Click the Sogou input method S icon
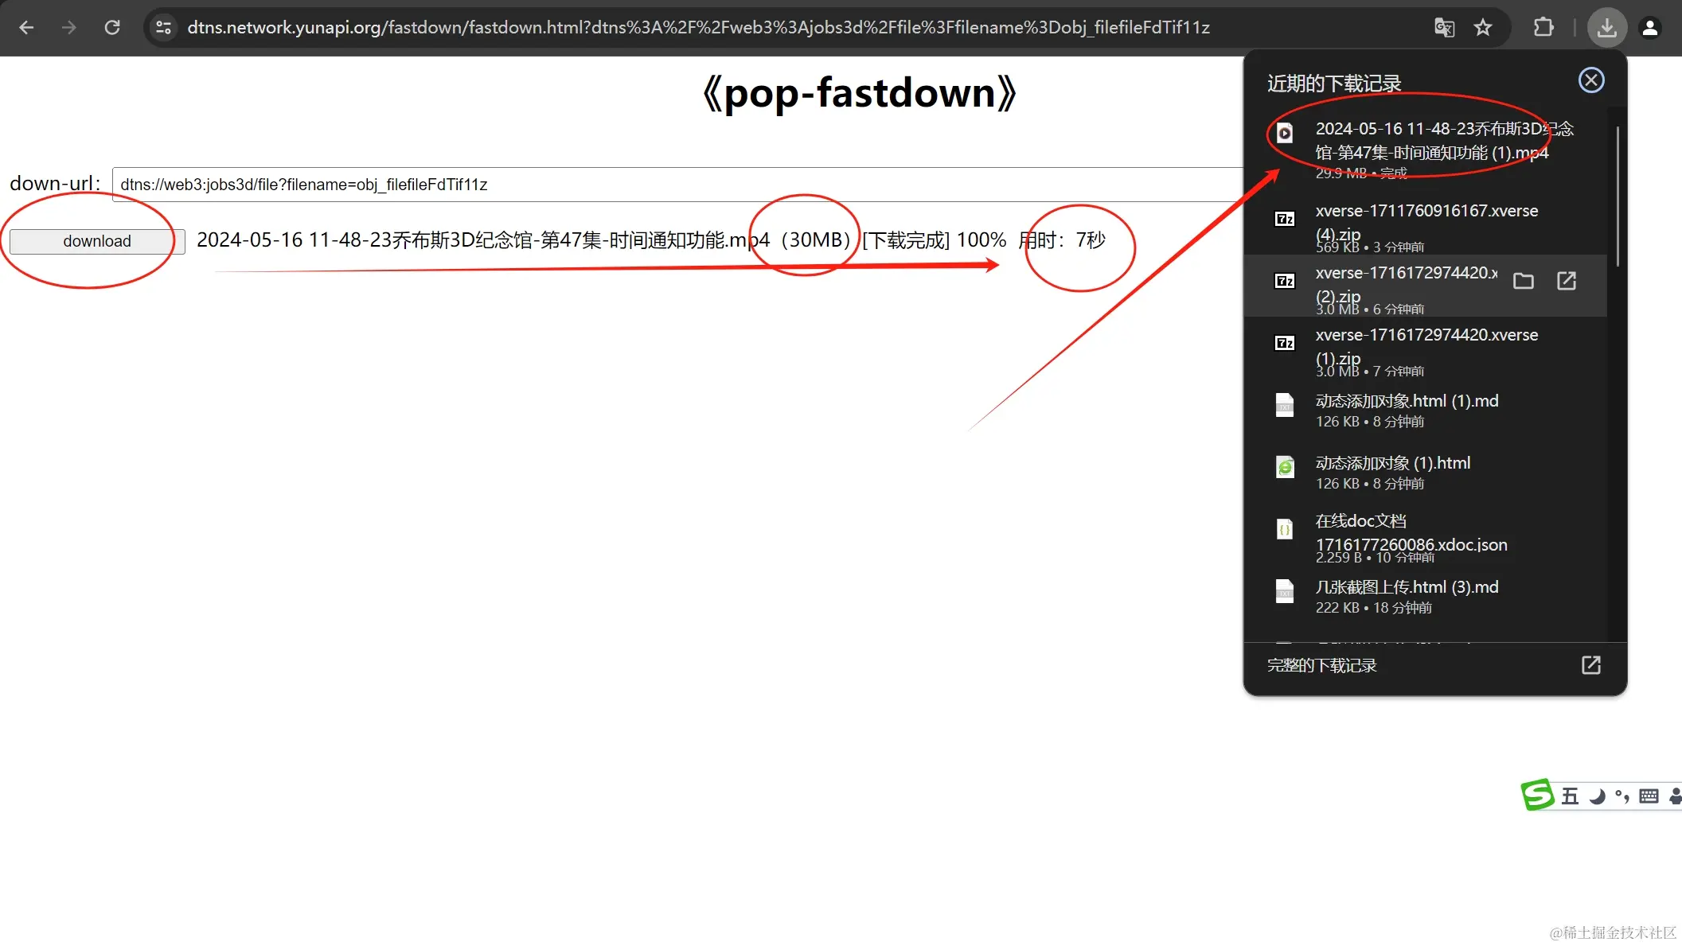Image resolution: width=1682 pixels, height=946 pixels. click(1536, 795)
